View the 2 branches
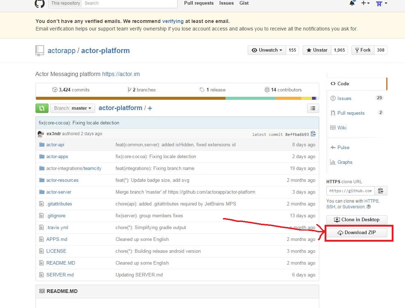The width and height of the screenshot is (405, 308). click(141, 90)
